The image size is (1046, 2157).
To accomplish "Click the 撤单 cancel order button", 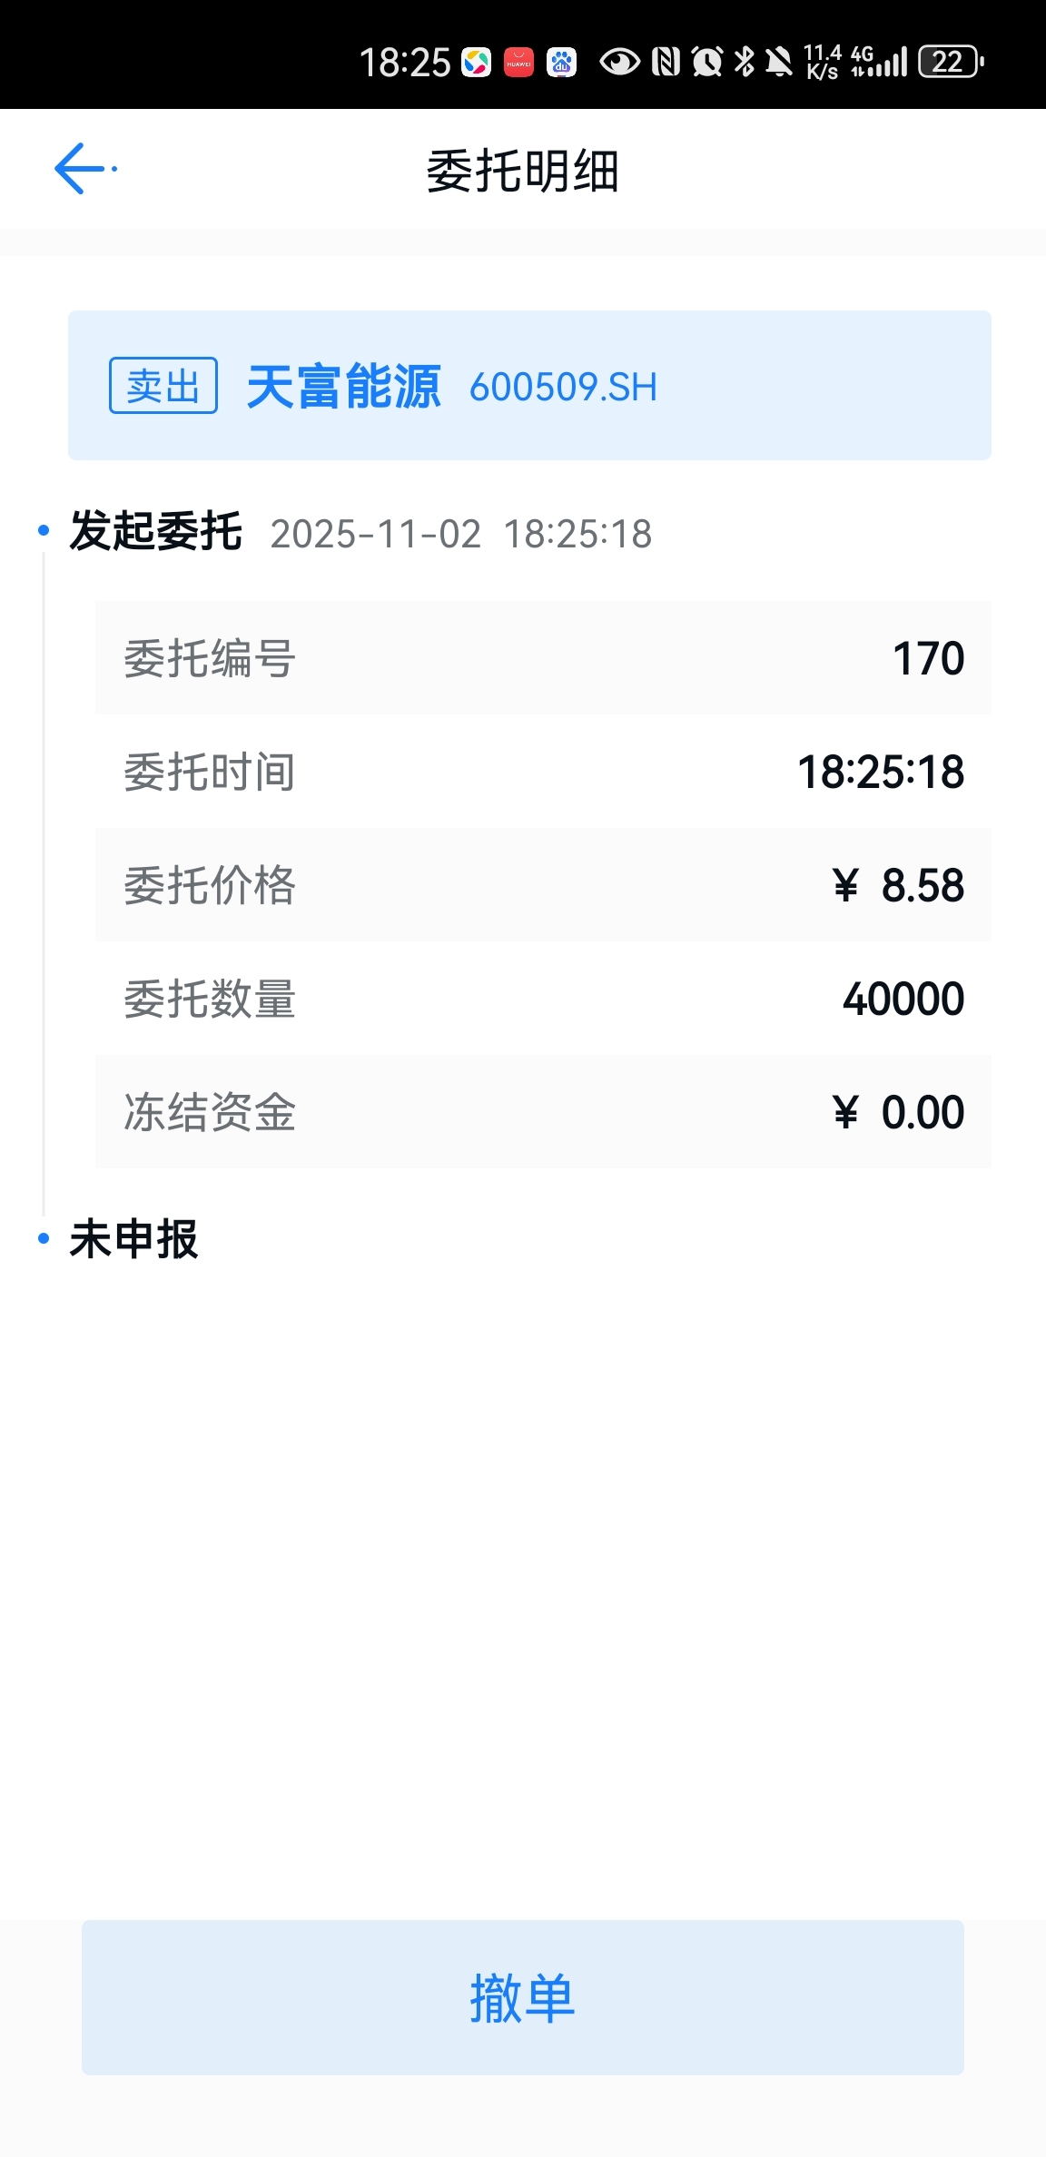I will click(523, 1997).
